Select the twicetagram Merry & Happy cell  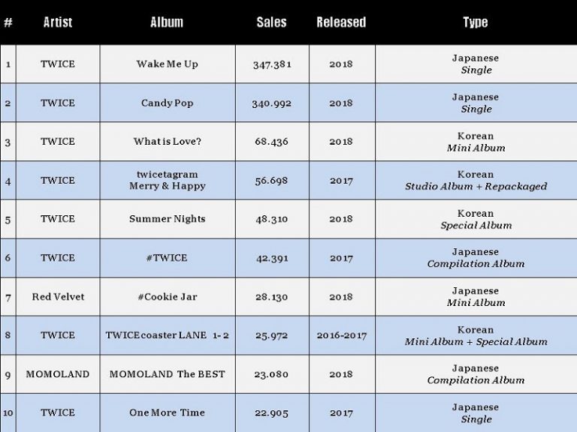(x=168, y=180)
